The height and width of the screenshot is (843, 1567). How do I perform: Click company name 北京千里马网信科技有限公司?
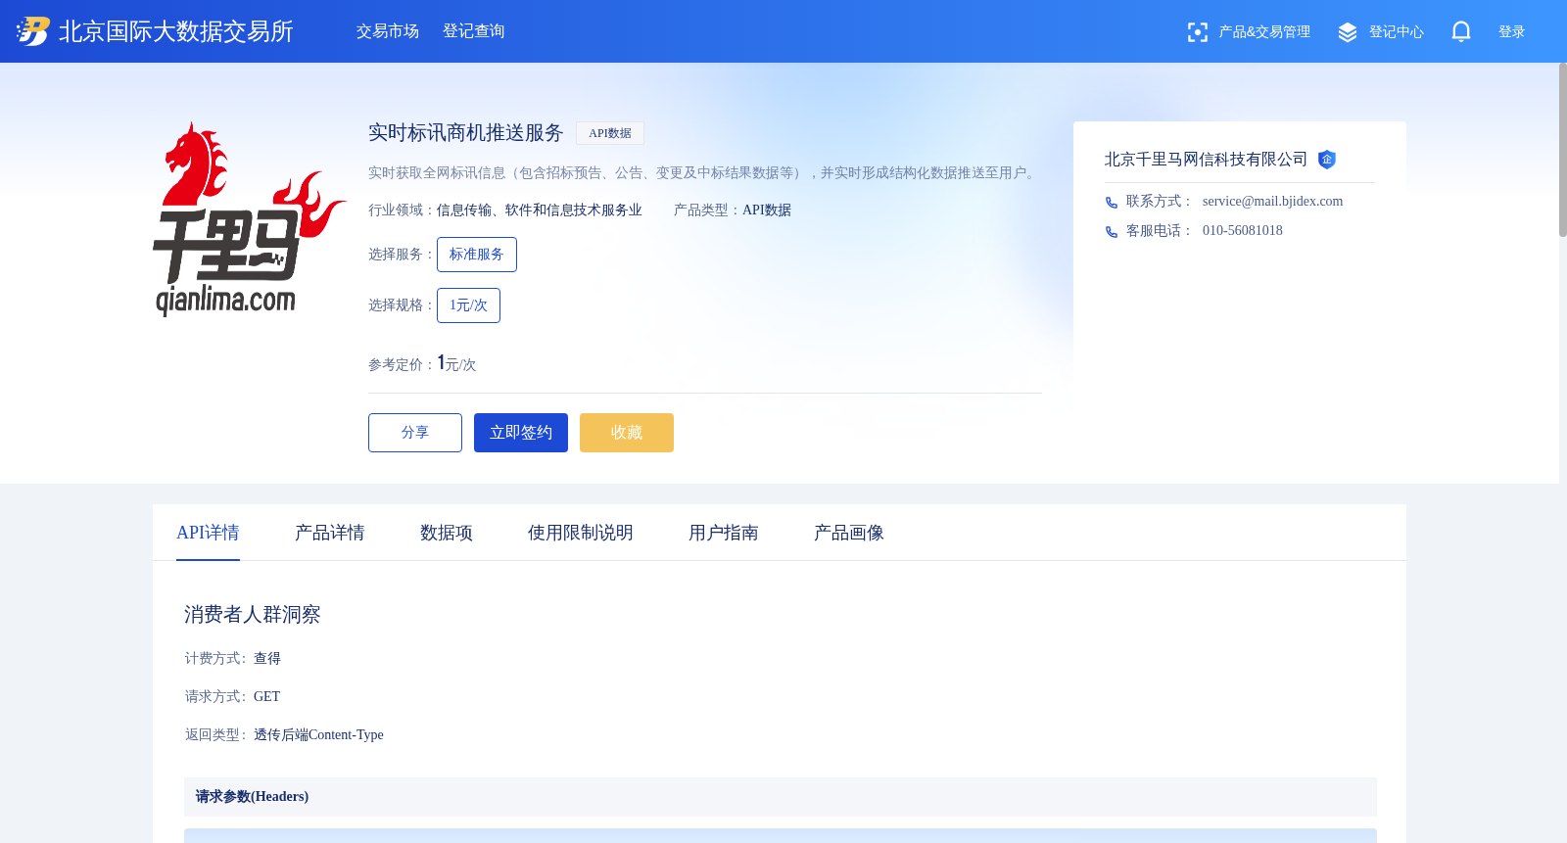pyautogui.click(x=1206, y=160)
